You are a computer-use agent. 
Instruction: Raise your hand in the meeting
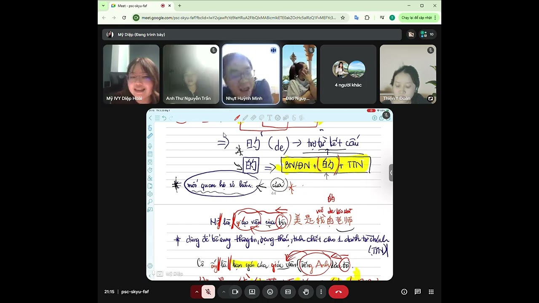click(x=306, y=292)
